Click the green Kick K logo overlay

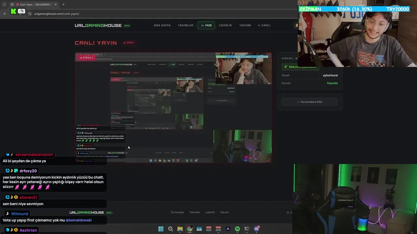coord(13,11)
